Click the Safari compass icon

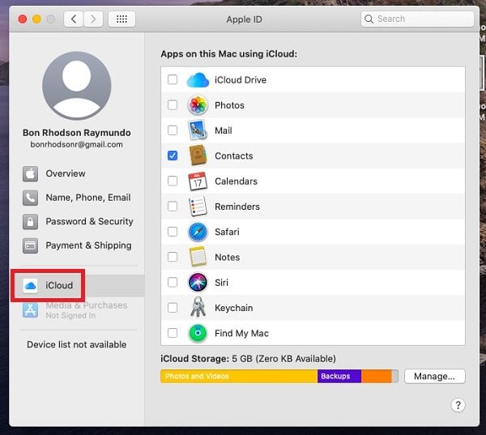[198, 232]
